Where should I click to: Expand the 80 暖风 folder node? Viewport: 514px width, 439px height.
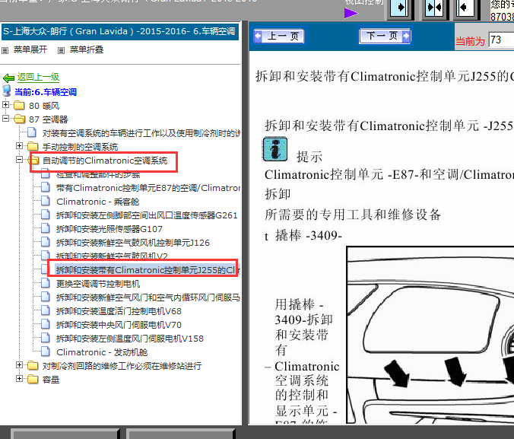click(x=5, y=105)
